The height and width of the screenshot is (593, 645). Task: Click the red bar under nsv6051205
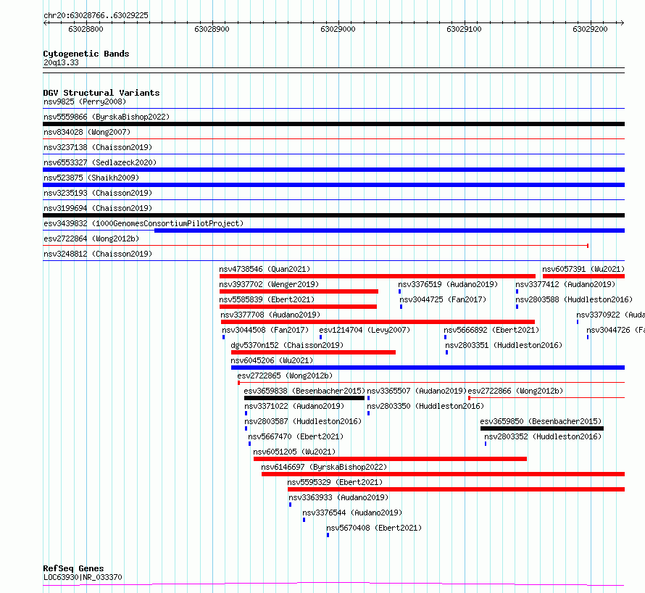(x=391, y=459)
